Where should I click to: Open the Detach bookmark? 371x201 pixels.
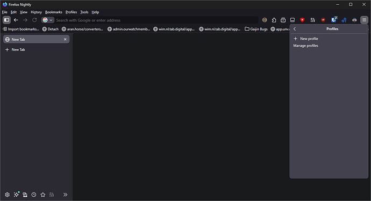click(50, 29)
